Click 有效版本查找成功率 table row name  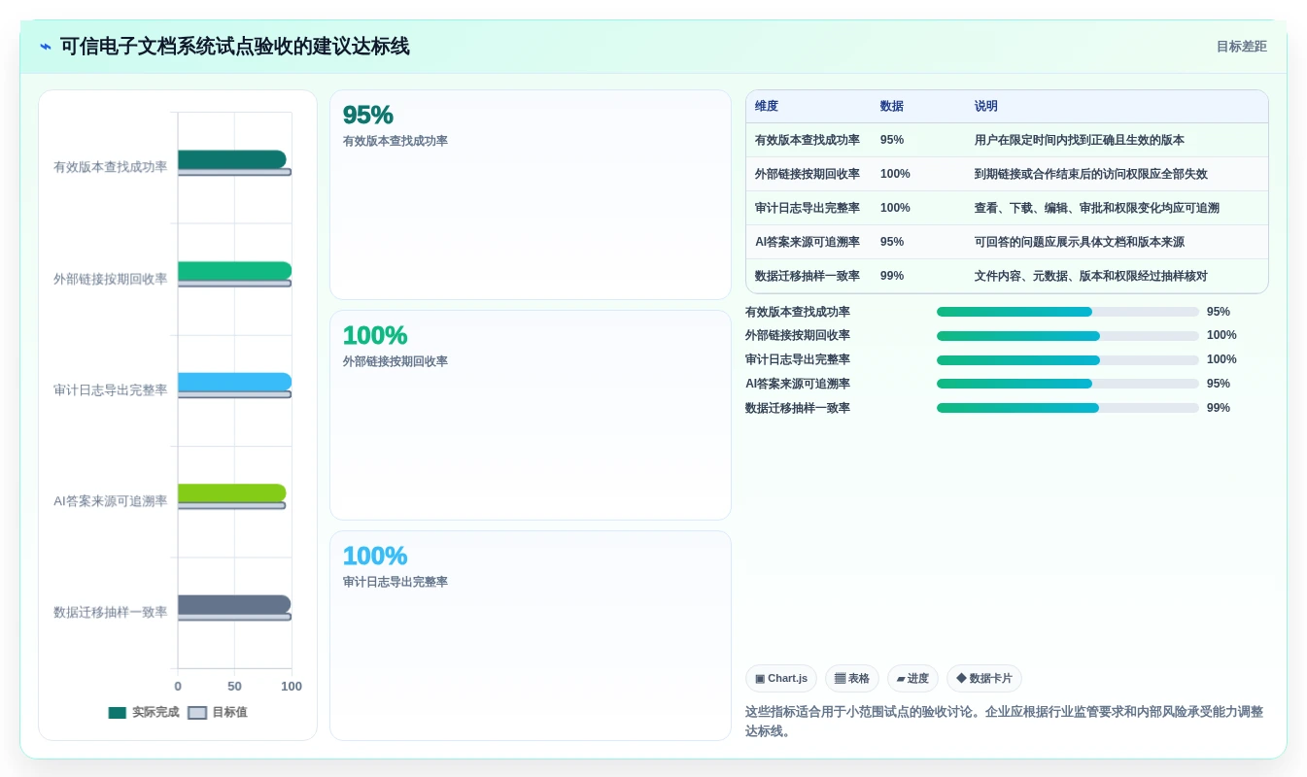pyautogui.click(x=808, y=140)
